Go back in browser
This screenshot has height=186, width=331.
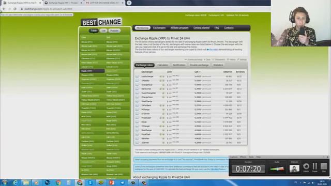coord(4,9)
